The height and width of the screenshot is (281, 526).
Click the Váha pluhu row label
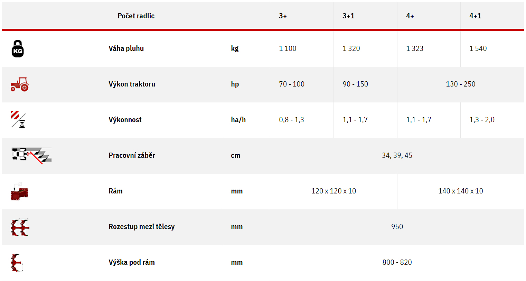126,48
